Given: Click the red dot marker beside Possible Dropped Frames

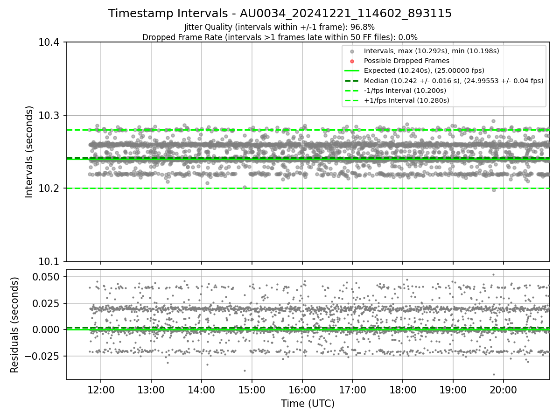Looking at the screenshot, I should [352, 61].
